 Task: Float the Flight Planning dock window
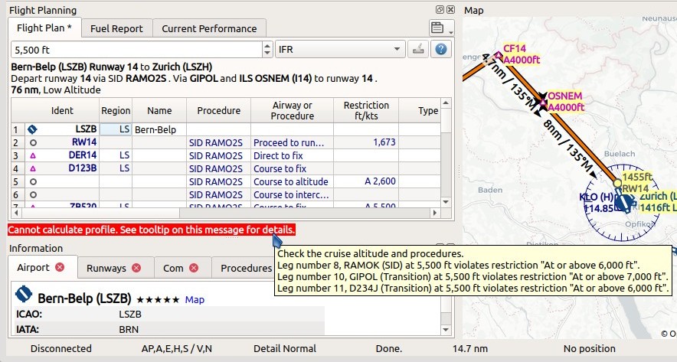pos(440,9)
